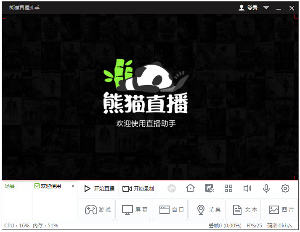Click the 丢帧0 (0.00%) status text

225,226
